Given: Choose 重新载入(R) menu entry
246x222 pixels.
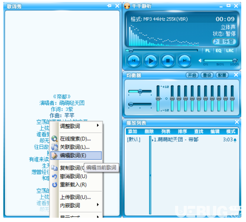Looking at the screenshot, I should coord(76,185).
